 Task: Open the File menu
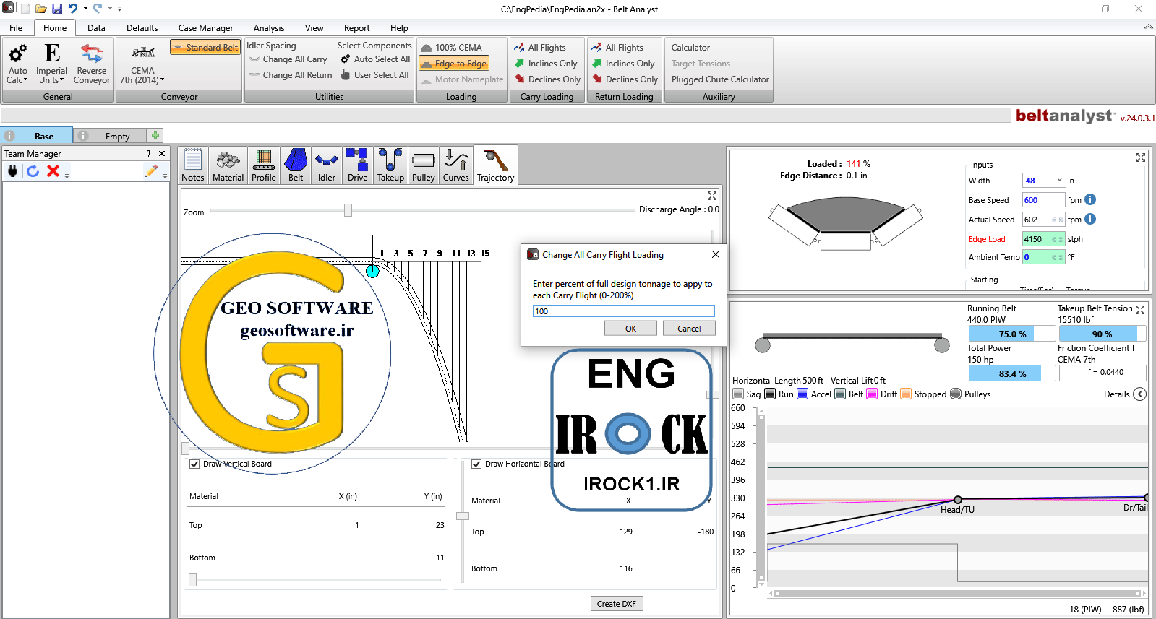[16, 28]
